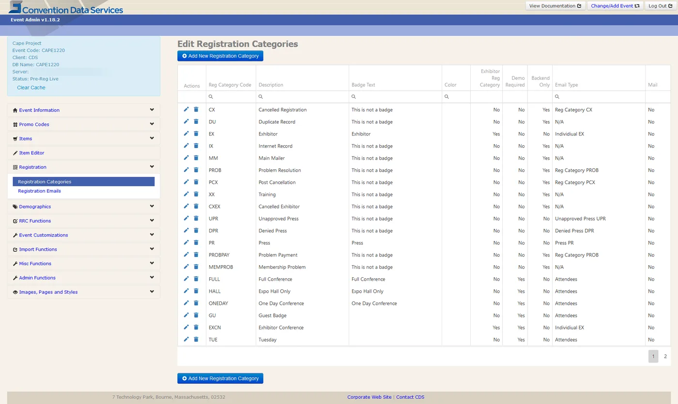
Task: Edit the MEMPROB Membership Problem category
Action: pos(186,267)
